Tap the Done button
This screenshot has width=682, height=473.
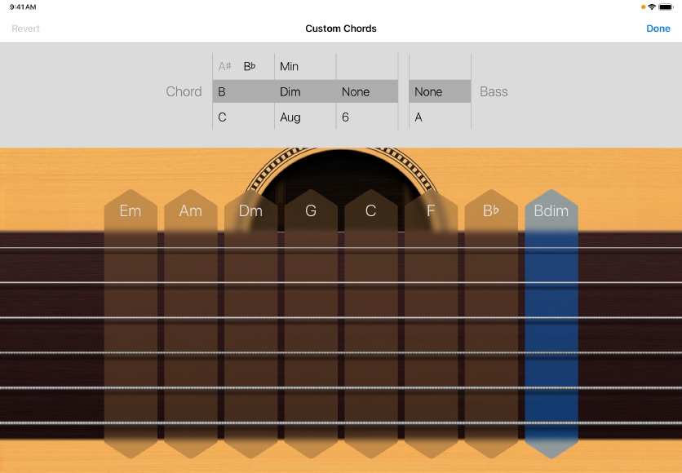point(658,29)
